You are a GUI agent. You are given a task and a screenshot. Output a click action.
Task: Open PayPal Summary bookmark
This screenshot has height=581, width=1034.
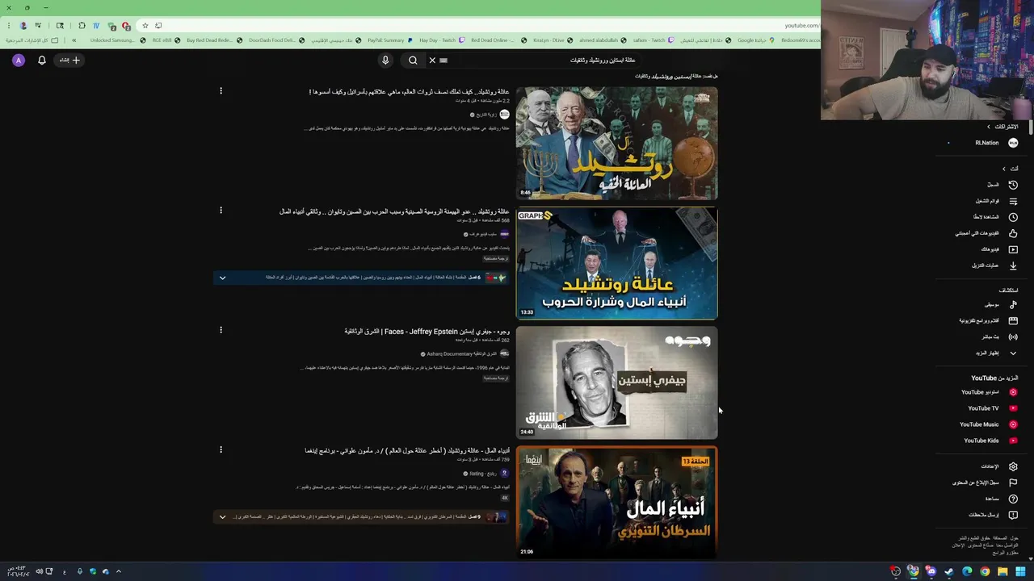(x=389, y=40)
